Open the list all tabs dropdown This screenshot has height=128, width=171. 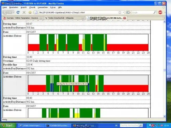[164, 18]
